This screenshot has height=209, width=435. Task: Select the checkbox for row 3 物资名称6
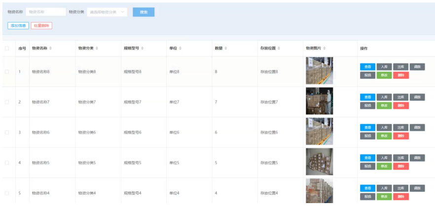(x=7, y=132)
